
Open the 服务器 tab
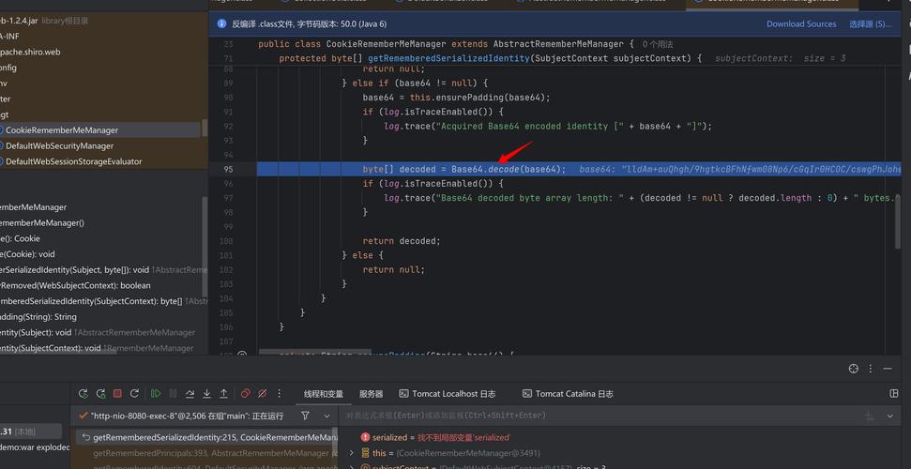point(371,394)
